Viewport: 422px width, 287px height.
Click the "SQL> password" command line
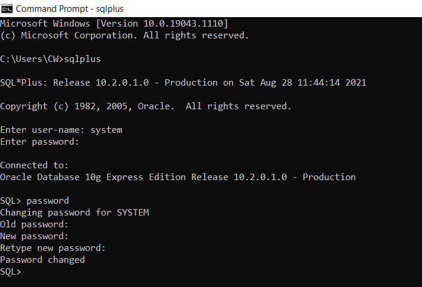(34, 201)
